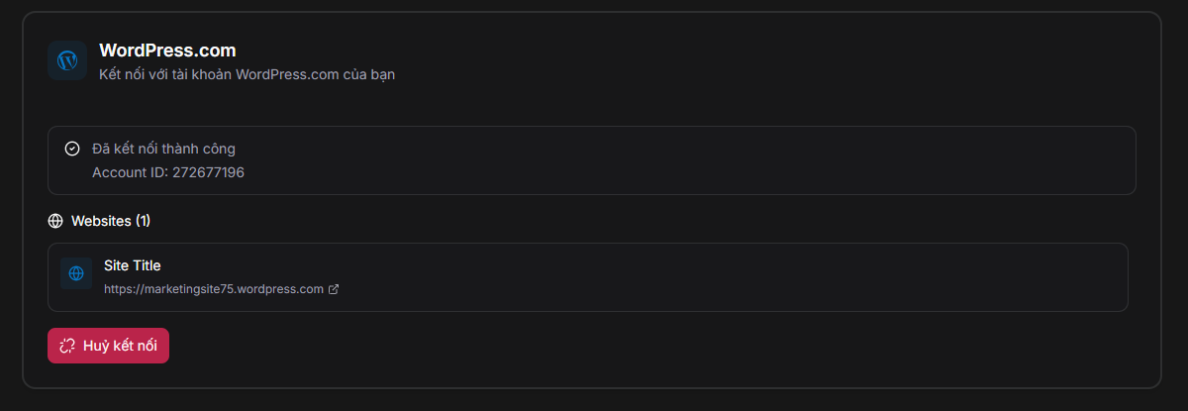Click the Websites (1) section heading
1188x411 pixels.
tap(110, 221)
